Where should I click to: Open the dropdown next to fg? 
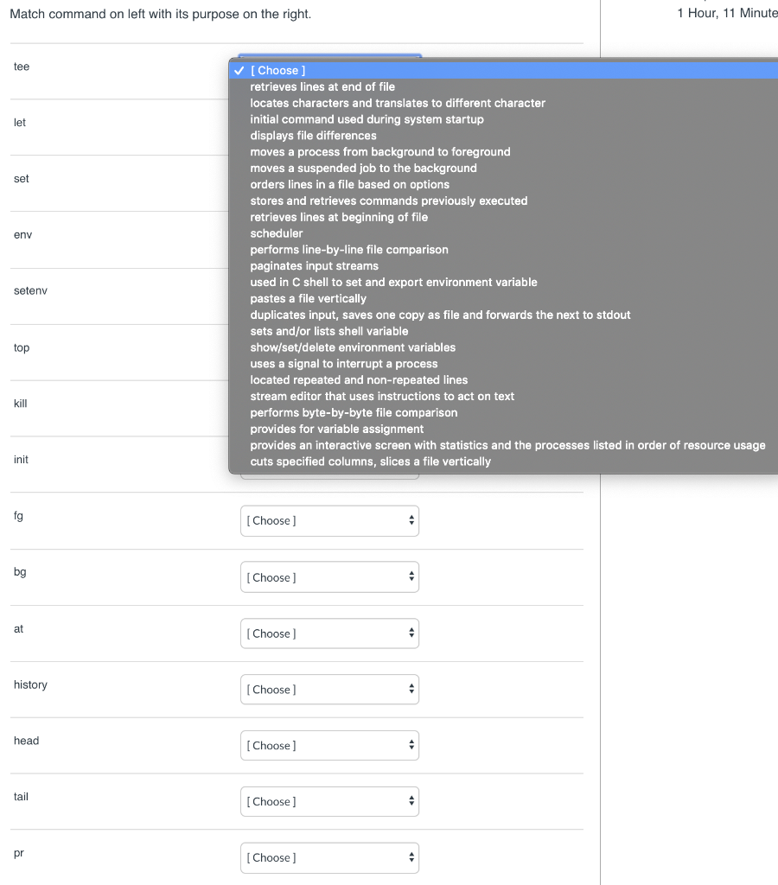coord(329,520)
